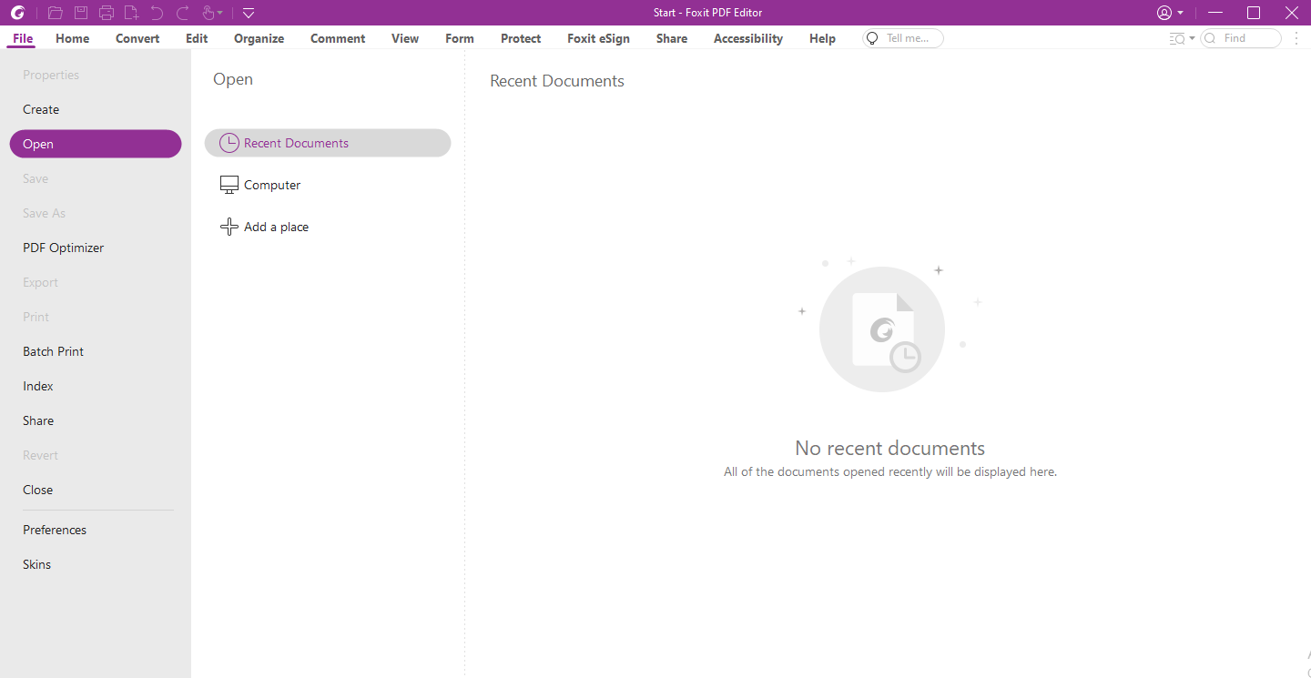
Task: Select Index in the File sidebar
Action: (96, 386)
